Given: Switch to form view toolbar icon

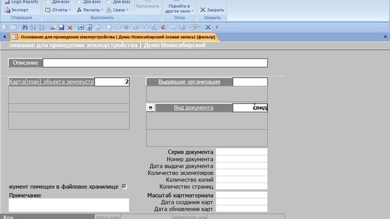Looking at the screenshot, I should 5,27.
